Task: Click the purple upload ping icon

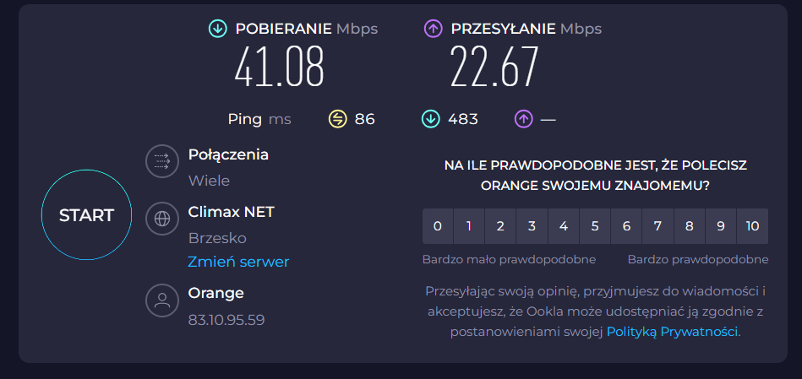Action: (523, 119)
